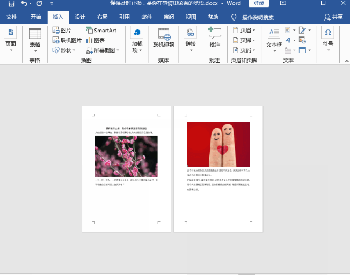Open the ribbon display options icon

[283, 3]
